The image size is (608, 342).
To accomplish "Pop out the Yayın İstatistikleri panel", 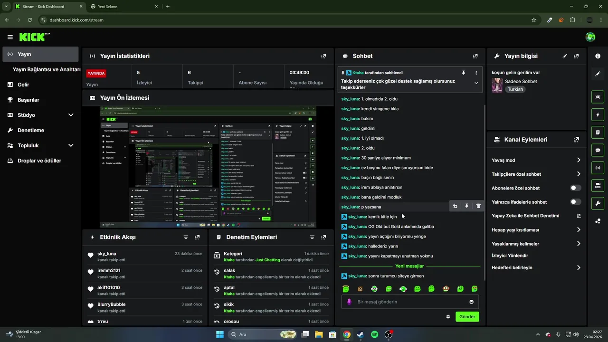I will pyautogui.click(x=323, y=56).
